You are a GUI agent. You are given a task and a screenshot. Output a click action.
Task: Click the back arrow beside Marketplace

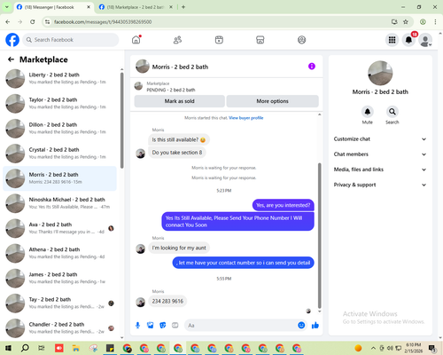(x=11, y=59)
